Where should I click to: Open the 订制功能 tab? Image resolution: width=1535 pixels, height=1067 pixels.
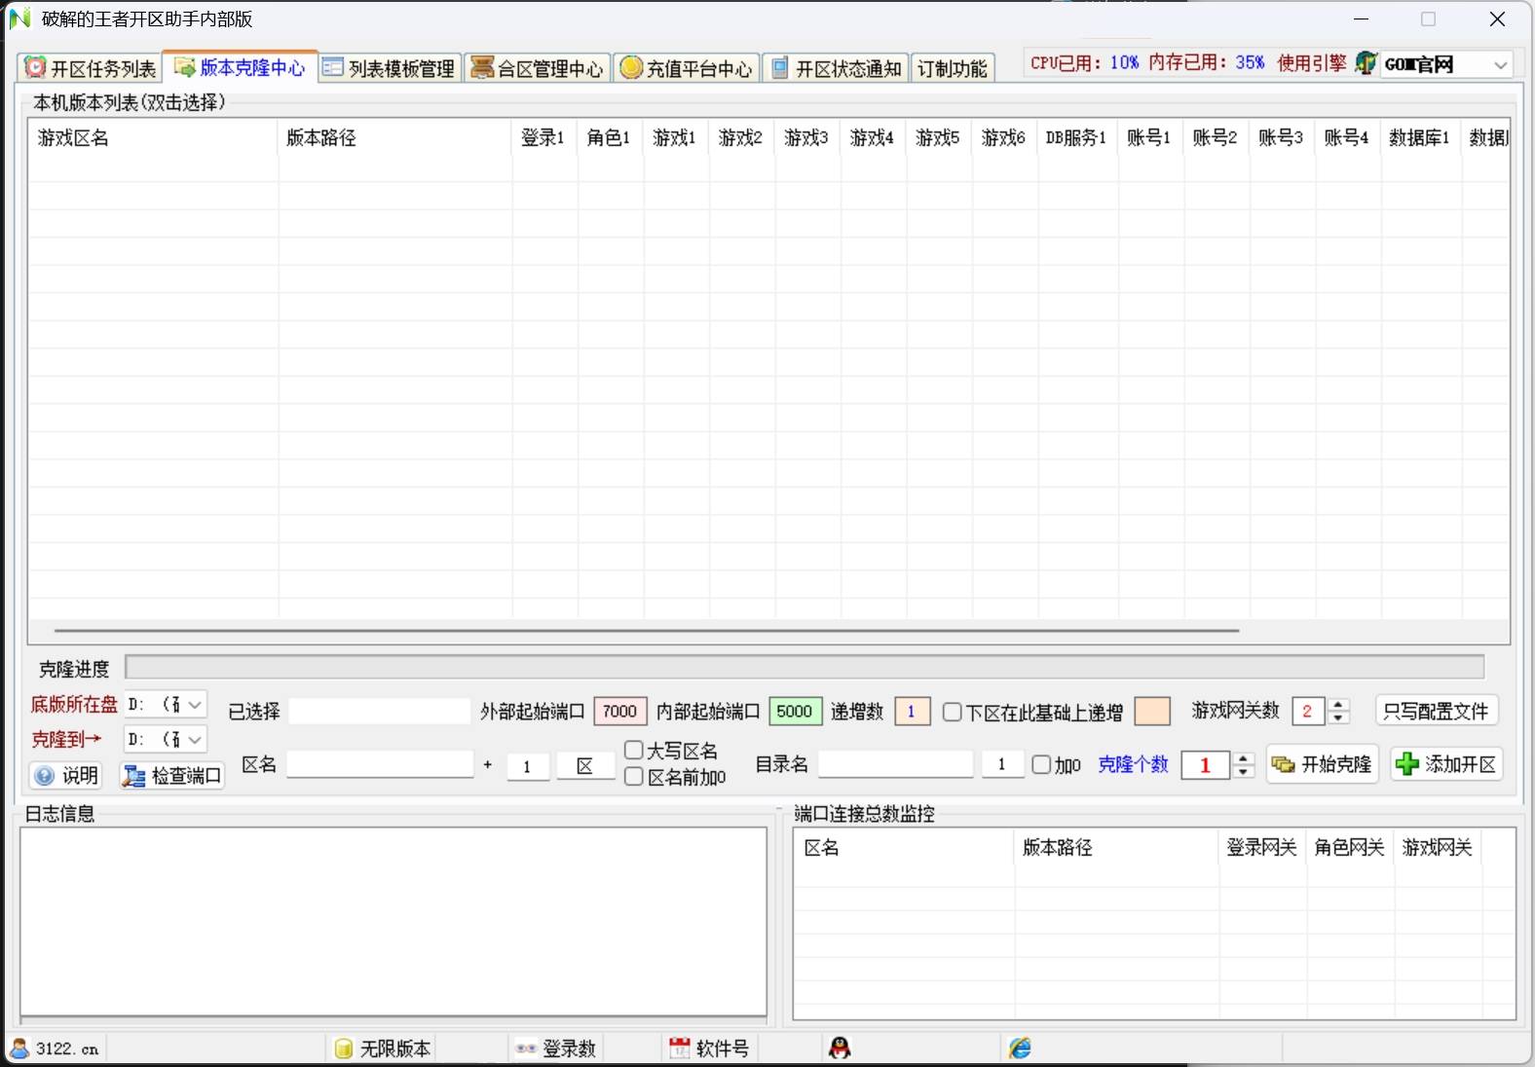[953, 68]
